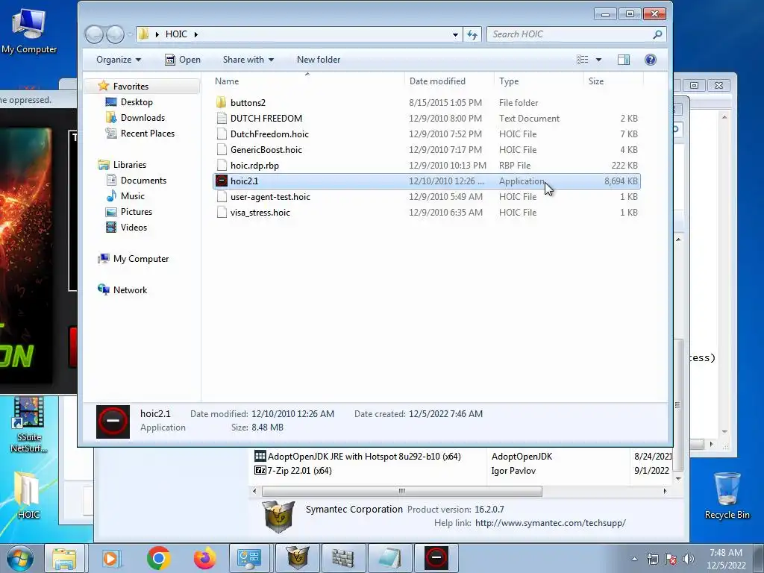This screenshot has width=764, height=573.
Task: Sort by the Name column header
Action: click(307, 81)
